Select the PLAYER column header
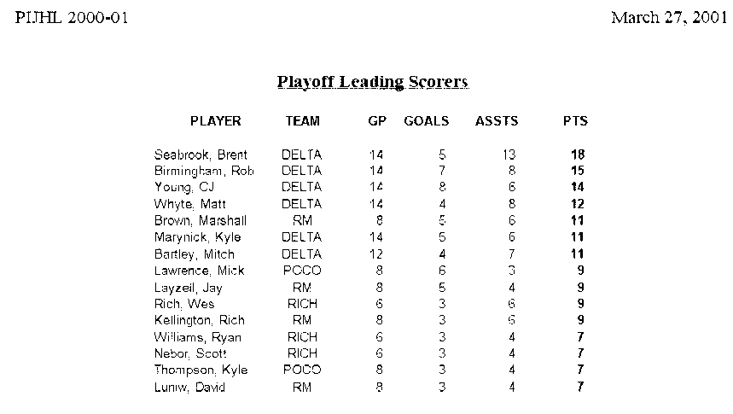The image size is (733, 414). click(216, 121)
